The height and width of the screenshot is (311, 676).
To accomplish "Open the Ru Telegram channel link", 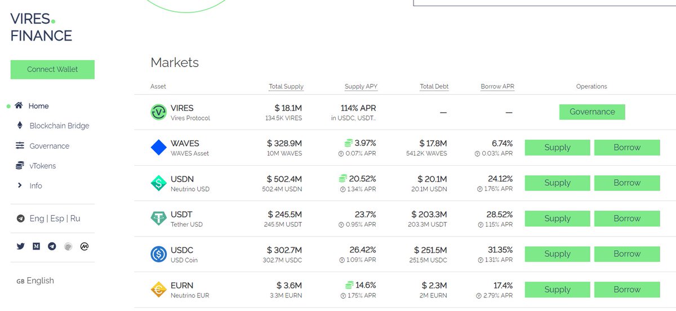I will point(75,219).
